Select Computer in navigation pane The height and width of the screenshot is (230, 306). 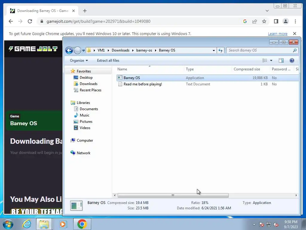(x=85, y=140)
